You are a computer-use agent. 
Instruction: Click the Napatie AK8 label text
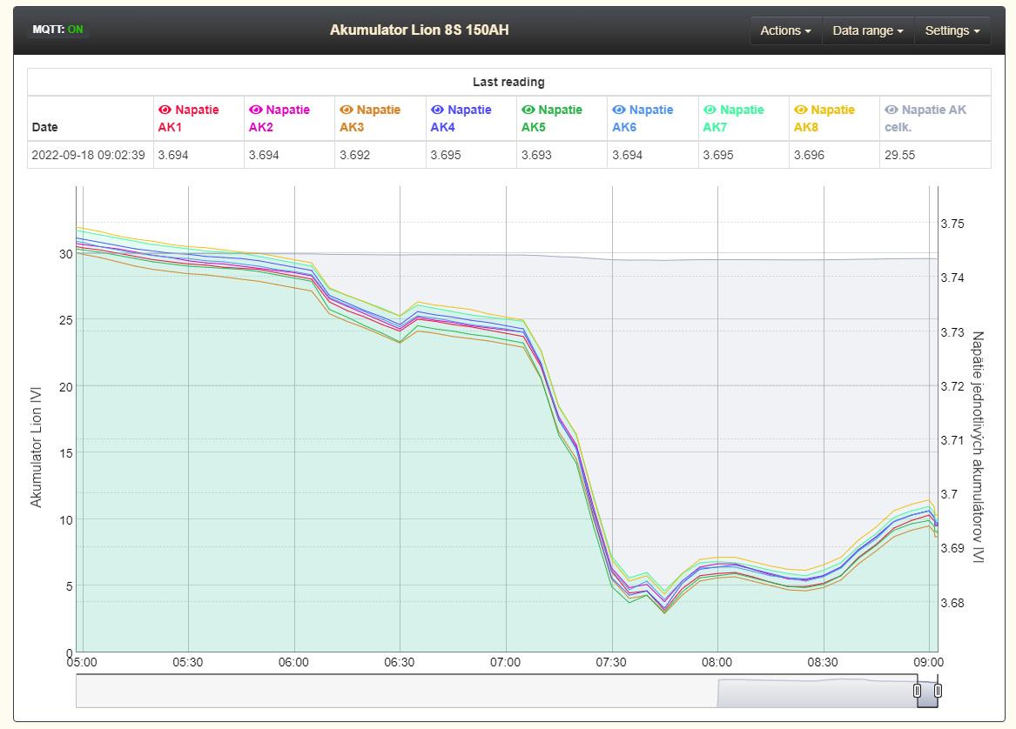(x=831, y=118)
